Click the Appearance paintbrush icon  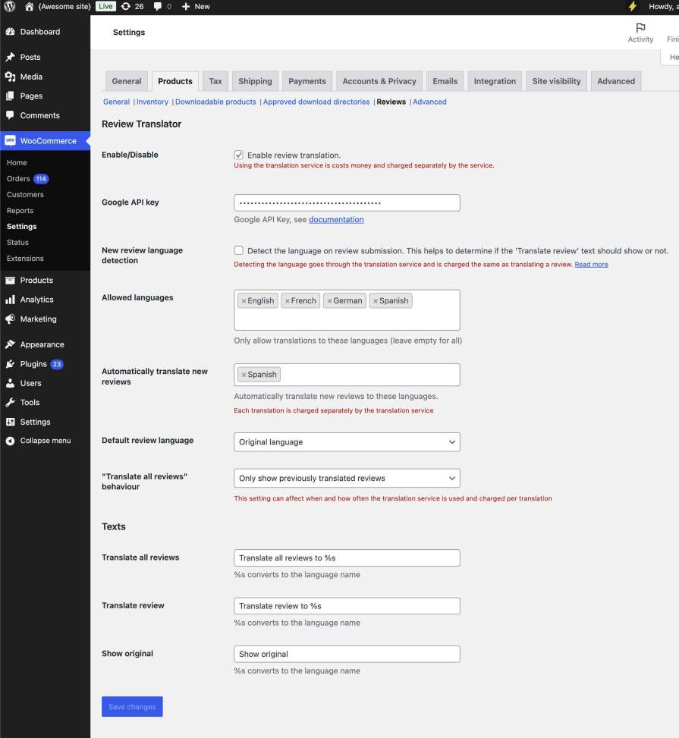(x=11, y=344)
